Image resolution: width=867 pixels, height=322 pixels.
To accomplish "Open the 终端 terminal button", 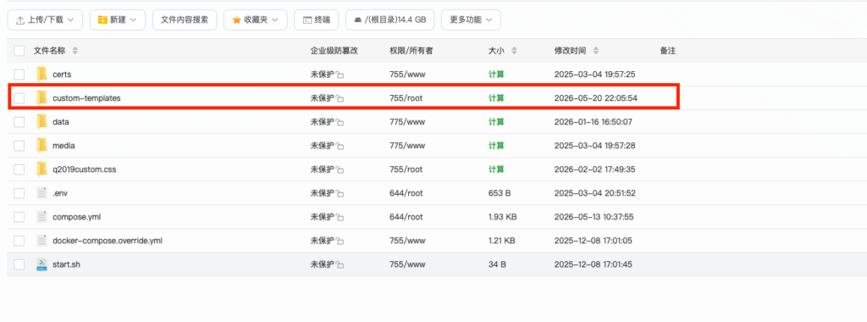I will pyautogui.click(x=317, y=20).
